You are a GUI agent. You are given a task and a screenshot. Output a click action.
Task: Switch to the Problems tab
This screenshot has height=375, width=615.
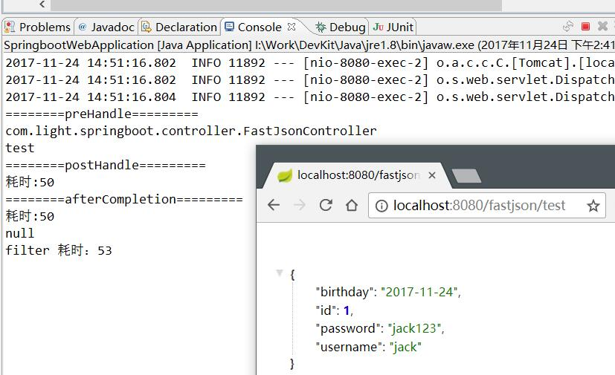tap(38, 27)
